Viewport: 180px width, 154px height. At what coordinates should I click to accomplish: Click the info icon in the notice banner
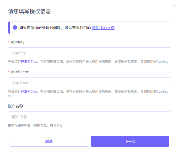point(15,27)
